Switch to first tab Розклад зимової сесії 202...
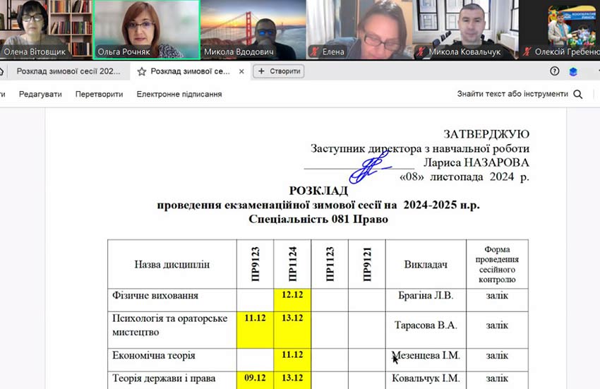Screen dimensions: 600x389 click(68, 71)
